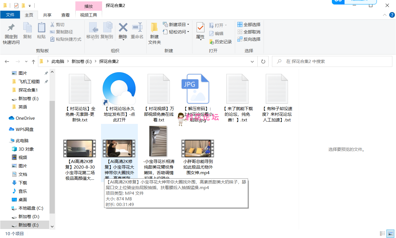Click Pin to Quick access icon
This screenshot has height=238, width=396.
pyautogui.click(x=11, y=28)
